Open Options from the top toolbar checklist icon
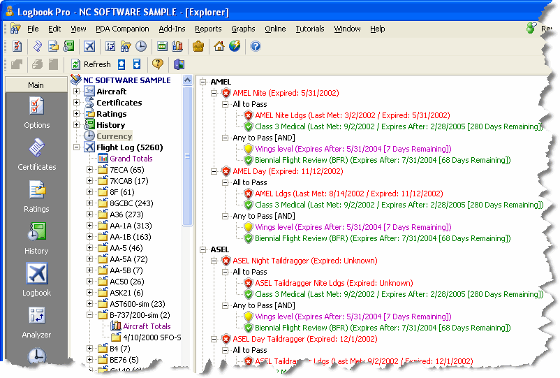 click(x=17, y=46)
